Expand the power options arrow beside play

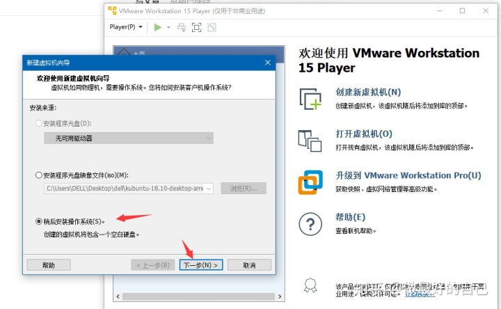coord(168,27)
